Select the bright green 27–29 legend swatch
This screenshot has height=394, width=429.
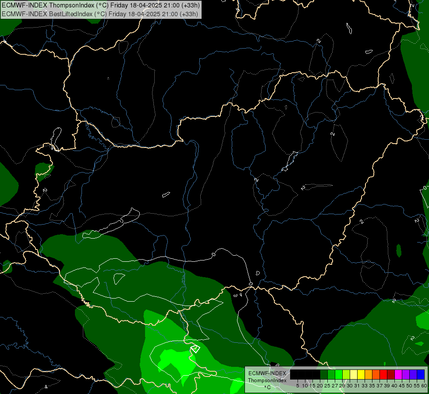(x=339, y=374)
